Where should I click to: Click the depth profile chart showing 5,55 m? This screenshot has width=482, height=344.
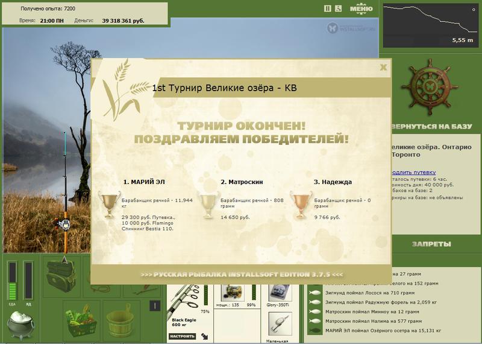431,25
